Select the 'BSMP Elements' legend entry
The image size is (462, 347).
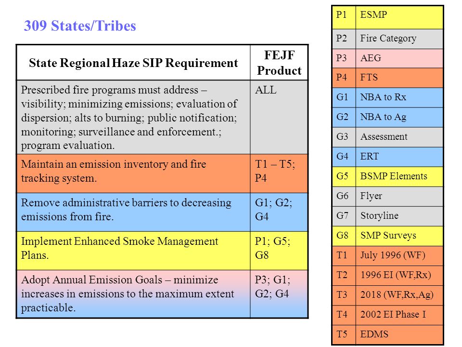pos(399,177)
